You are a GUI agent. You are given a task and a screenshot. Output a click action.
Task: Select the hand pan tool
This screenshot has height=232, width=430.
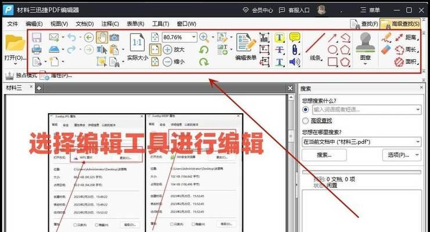point(102,37)
